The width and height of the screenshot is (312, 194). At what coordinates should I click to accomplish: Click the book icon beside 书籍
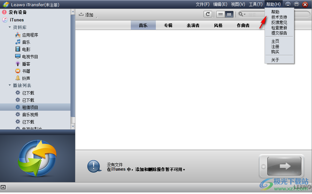18,71
